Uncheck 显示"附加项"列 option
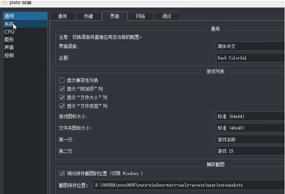 click(x=62, y=89)
